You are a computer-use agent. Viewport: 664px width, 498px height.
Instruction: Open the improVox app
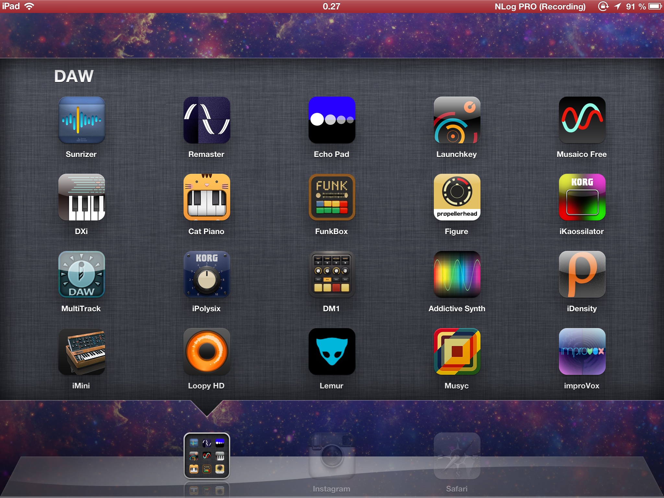582,351
